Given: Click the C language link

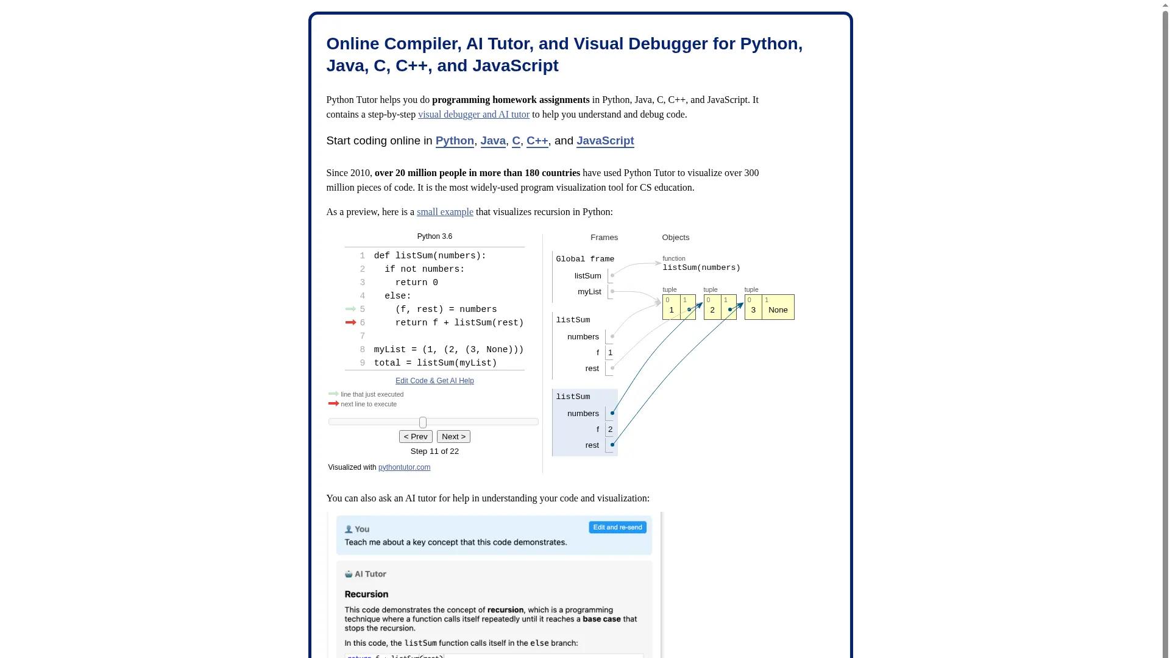Looking at the screenshot, I should coord(516,141).
